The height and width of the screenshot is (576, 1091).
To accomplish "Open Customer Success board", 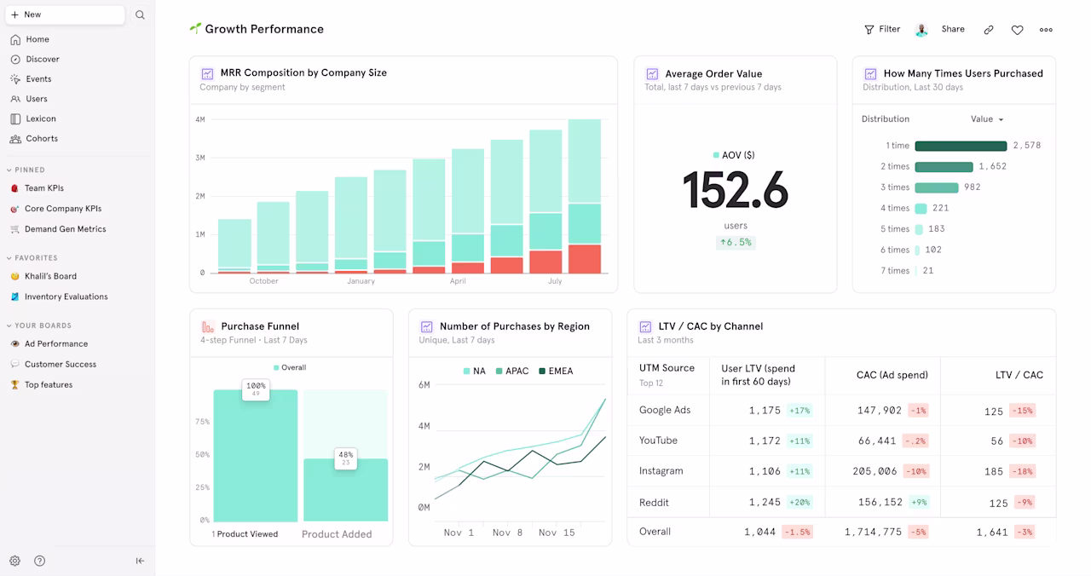I will point(61,365).
